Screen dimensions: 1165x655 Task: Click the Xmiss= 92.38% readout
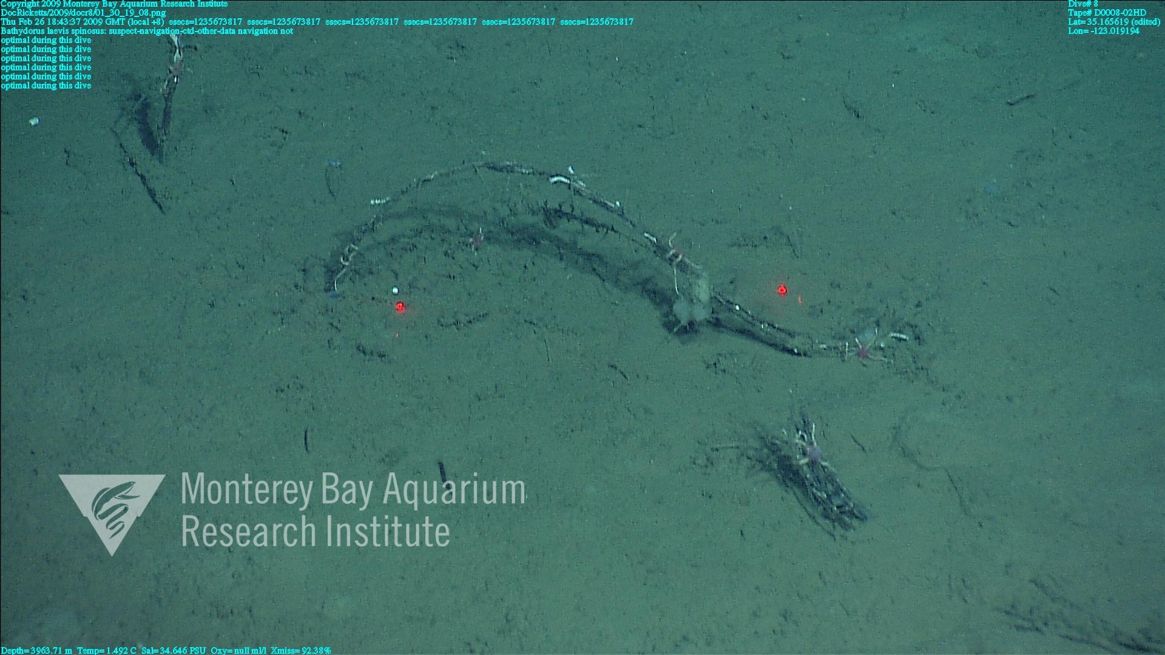click(301, 651)
